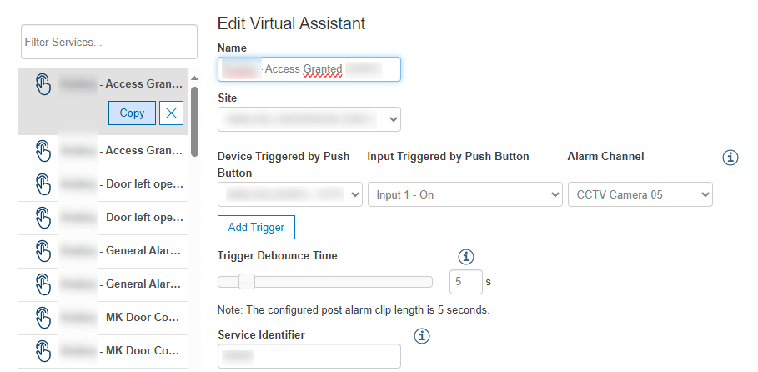Click the Service Identifier info icon
The image size is (758, 372).
click(x=422, y=335)
